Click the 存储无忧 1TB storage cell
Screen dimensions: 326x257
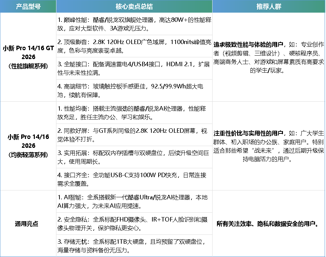tap(134, 246)
